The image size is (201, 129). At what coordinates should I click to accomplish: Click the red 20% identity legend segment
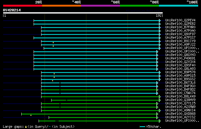[x=23, y=6]
